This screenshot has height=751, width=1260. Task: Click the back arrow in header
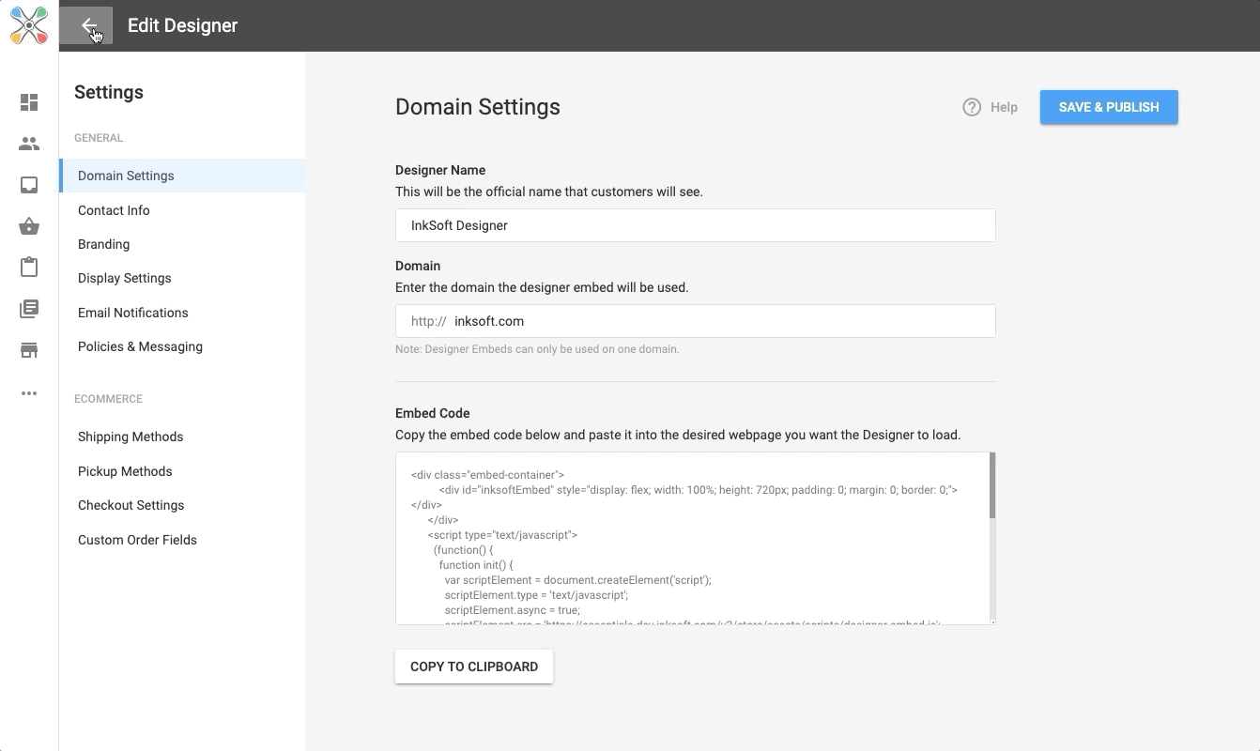[87, 26]
